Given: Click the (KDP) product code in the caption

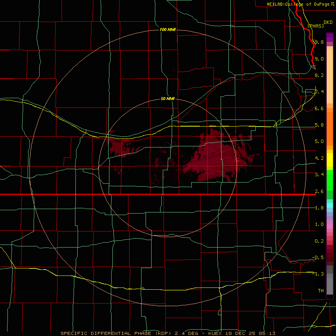Looking at the screenshot, I should [x=164, y=333].
